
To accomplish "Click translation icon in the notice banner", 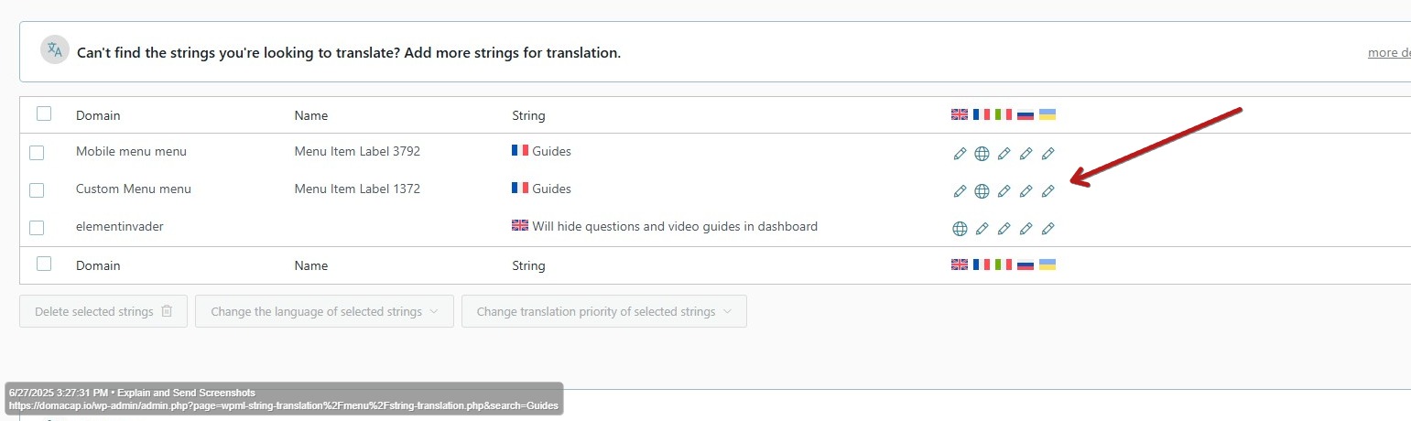I will point(55,50).
